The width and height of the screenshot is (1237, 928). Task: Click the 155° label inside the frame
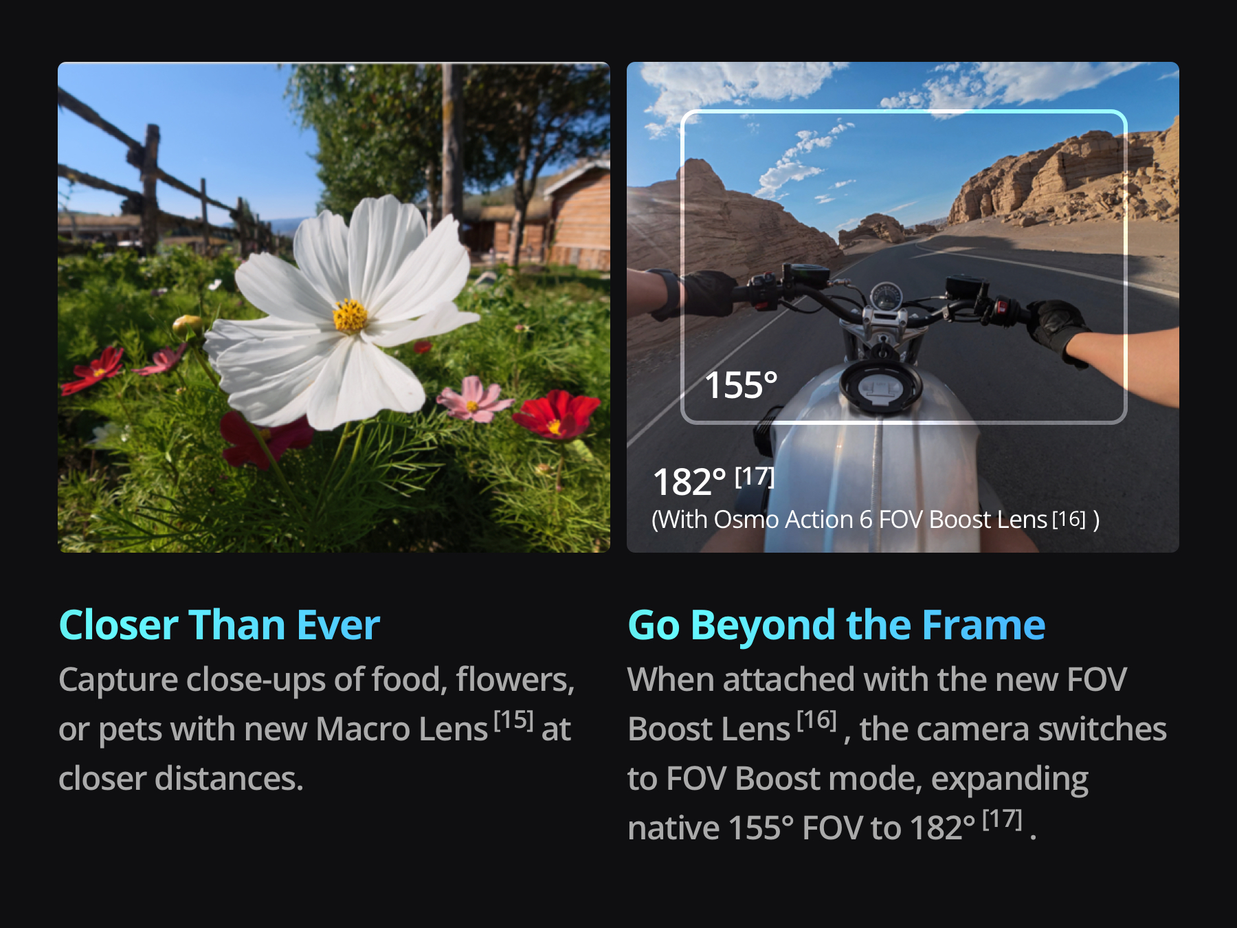[741, 385]
